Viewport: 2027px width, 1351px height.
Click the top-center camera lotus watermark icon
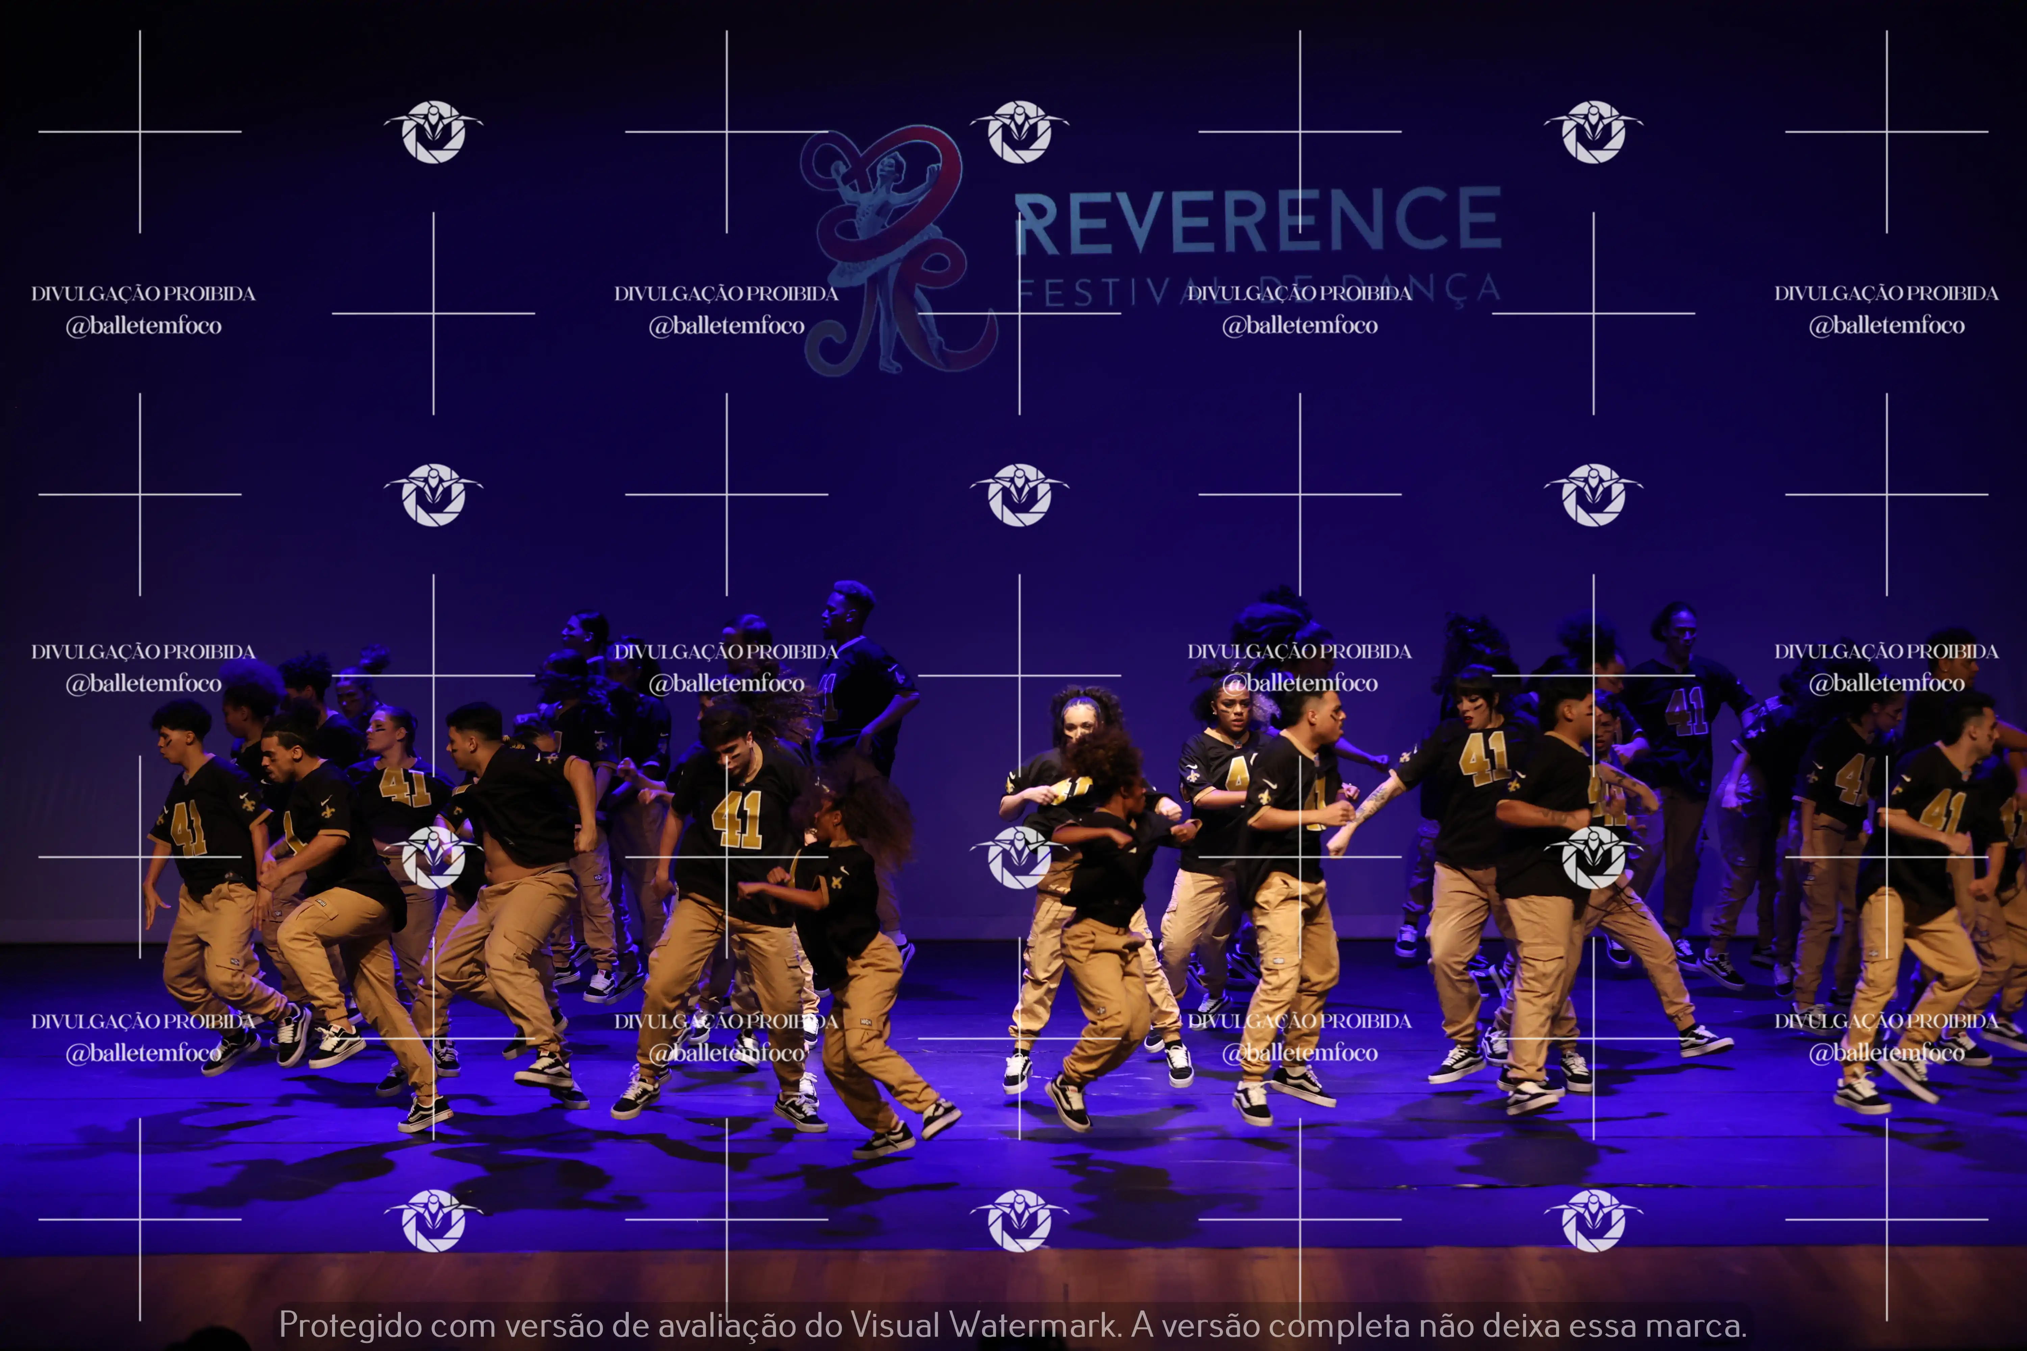(1020, 132)
